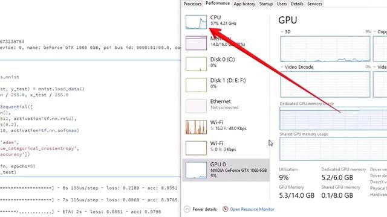Select the Ethernet Not connected entry
This screenshot has height=217, width=387.
226,106
